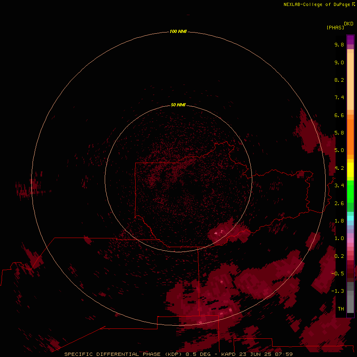Click the 5.8 scale value

tap(339, 133)
